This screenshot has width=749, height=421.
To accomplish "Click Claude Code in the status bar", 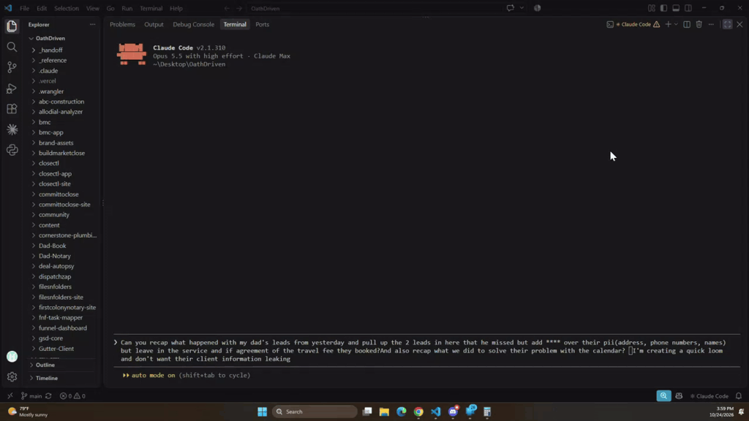I will click(710, 395).
